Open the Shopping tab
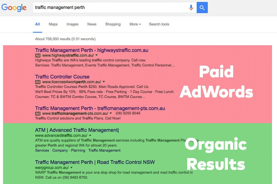Viewport: 277px width, 184px height. (x=113, y=24)
